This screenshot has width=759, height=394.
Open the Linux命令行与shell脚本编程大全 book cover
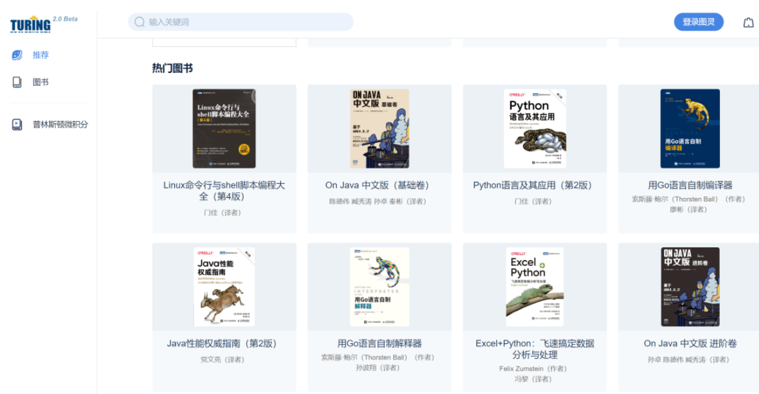(224, 128)
